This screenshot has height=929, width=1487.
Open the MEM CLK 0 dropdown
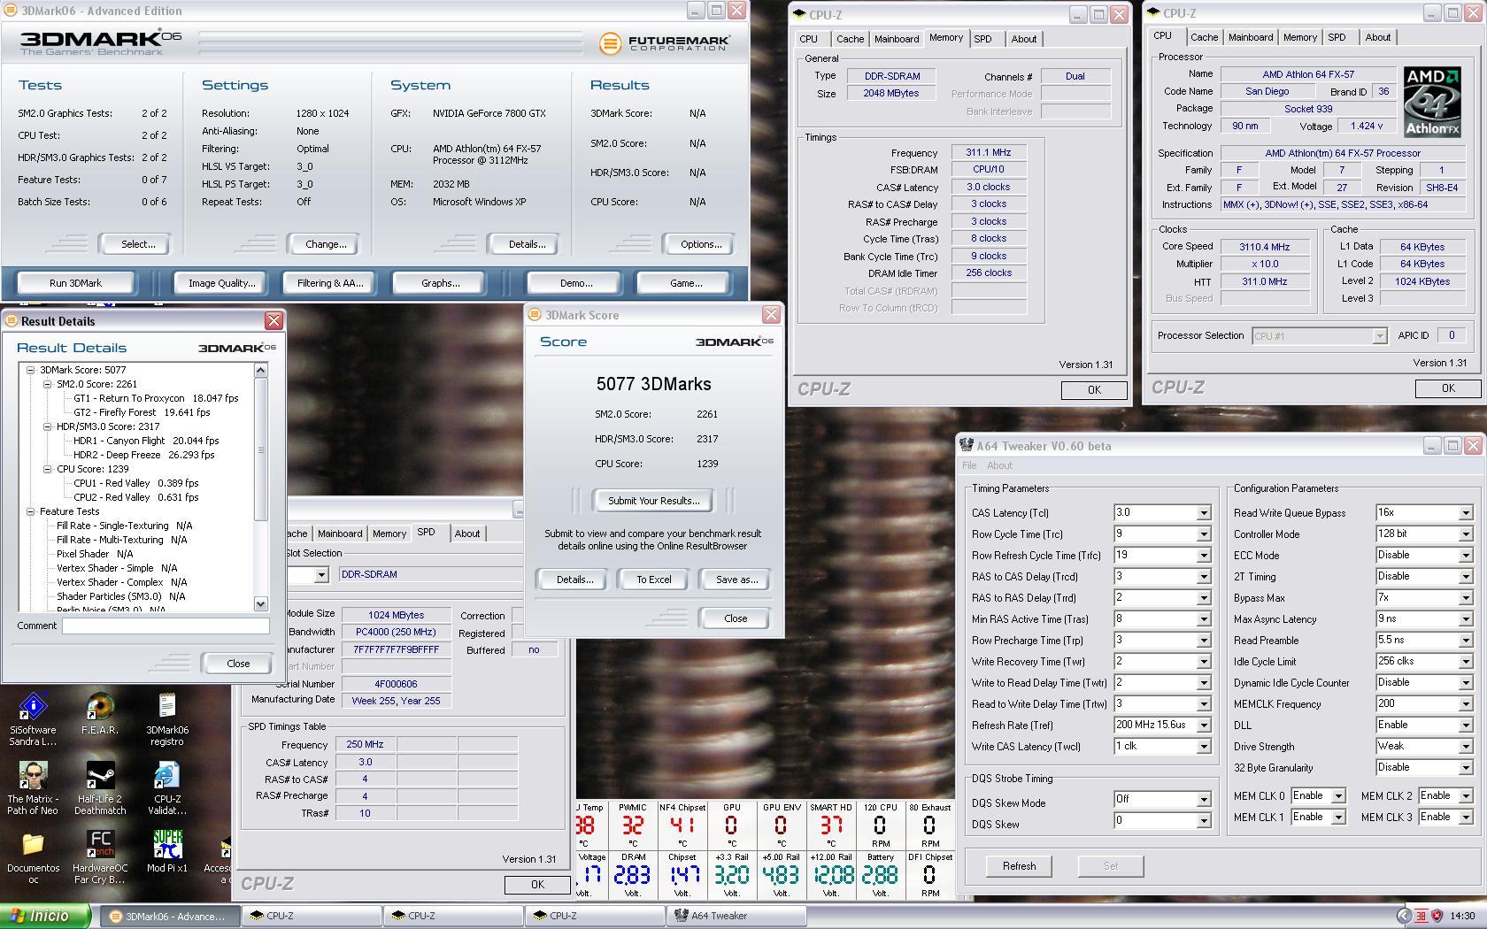tap(1337, 796)
